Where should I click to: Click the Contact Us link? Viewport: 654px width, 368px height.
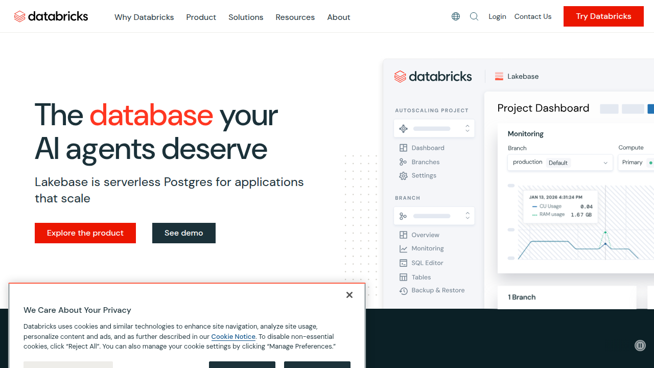533,16
